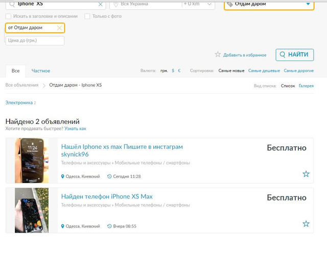The image size is (327, 253).
Task: Click the Узнать как link
Action: click(75, 129)
